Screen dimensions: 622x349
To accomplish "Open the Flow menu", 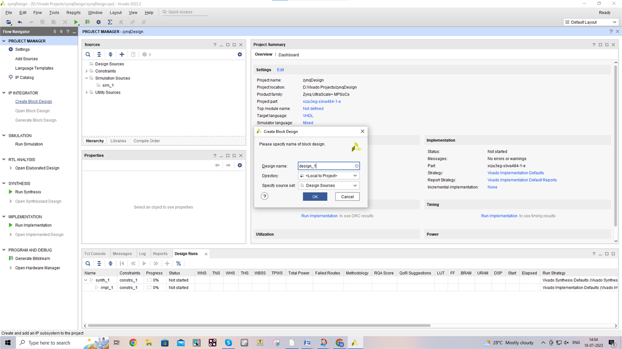I will pos(37,13).
